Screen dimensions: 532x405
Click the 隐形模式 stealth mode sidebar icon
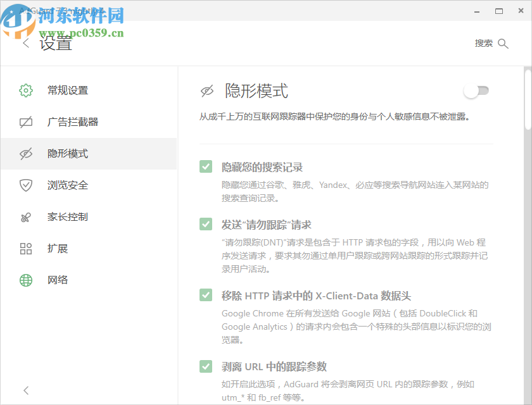pos(25,153)
